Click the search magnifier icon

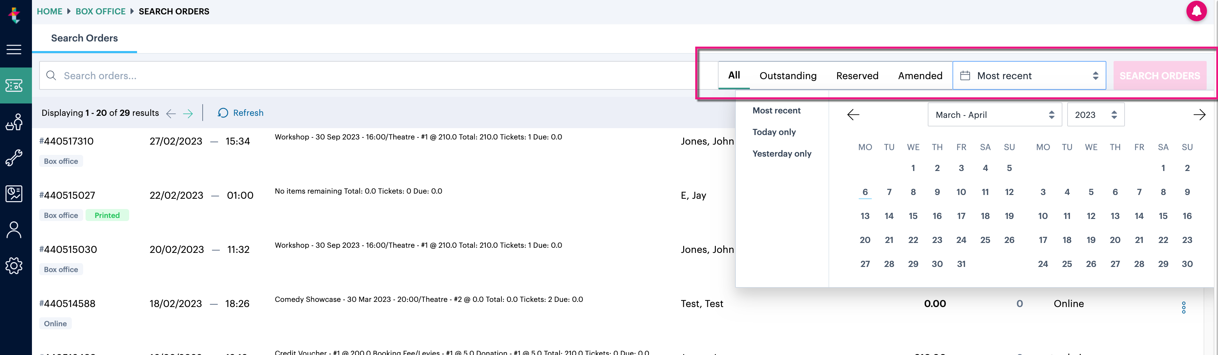tap(51, 75)
